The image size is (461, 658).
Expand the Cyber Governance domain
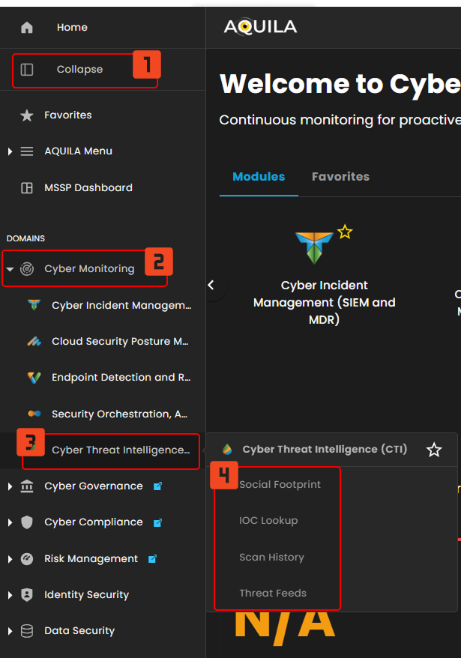(10, 486)
